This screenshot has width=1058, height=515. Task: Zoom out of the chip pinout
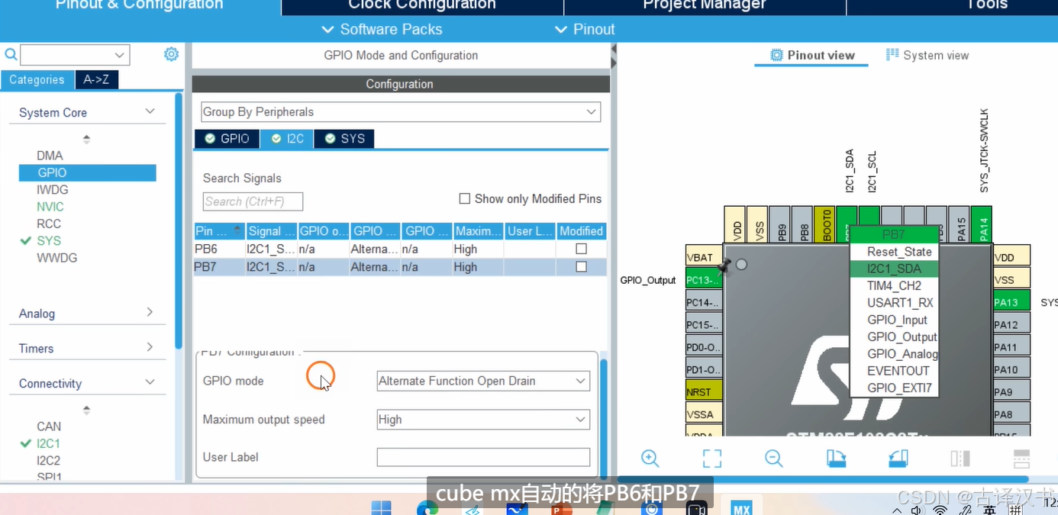(x=773, y=458)
